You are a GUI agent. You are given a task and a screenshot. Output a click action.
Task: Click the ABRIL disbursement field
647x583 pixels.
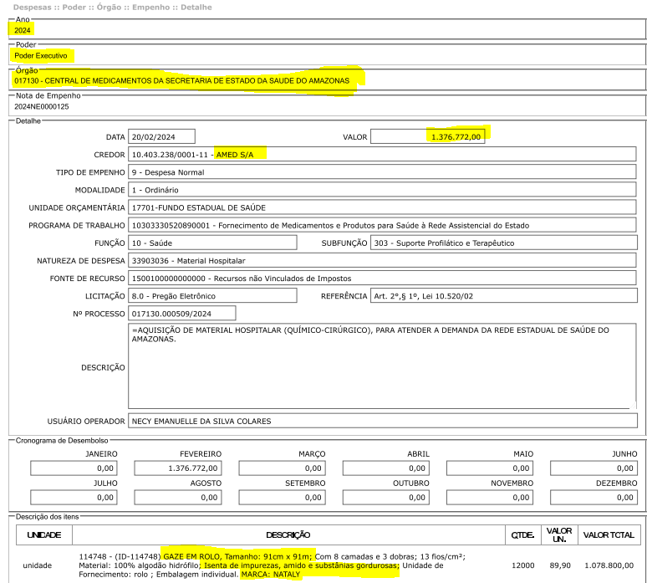click(x=386, y=468)
